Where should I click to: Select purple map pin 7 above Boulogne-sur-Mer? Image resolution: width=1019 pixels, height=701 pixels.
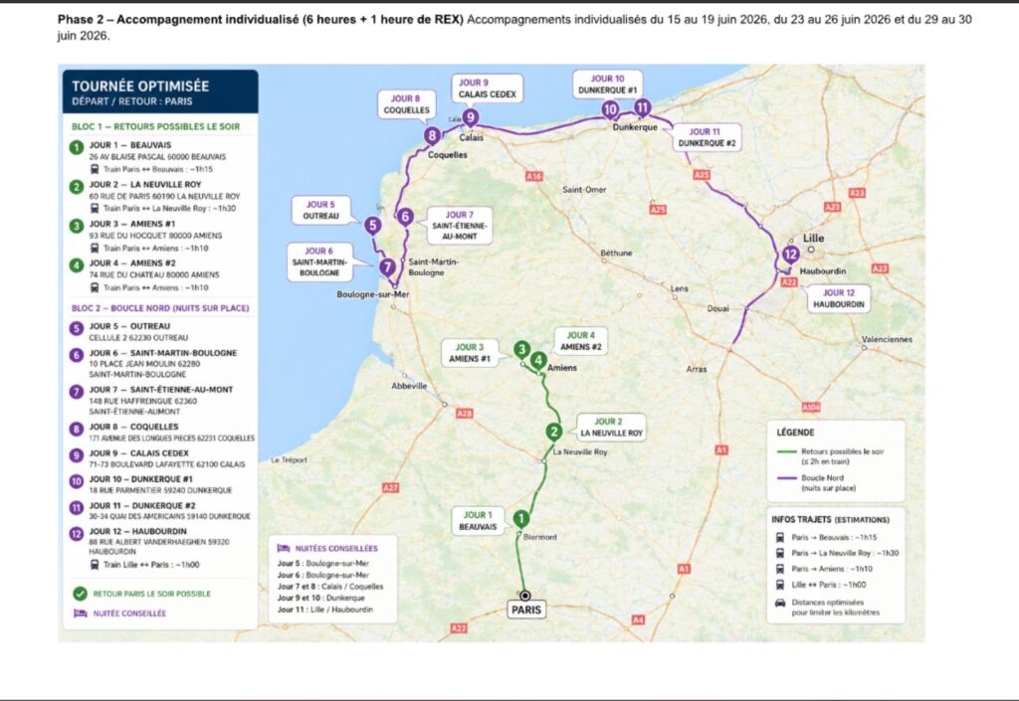coord(387,266)
